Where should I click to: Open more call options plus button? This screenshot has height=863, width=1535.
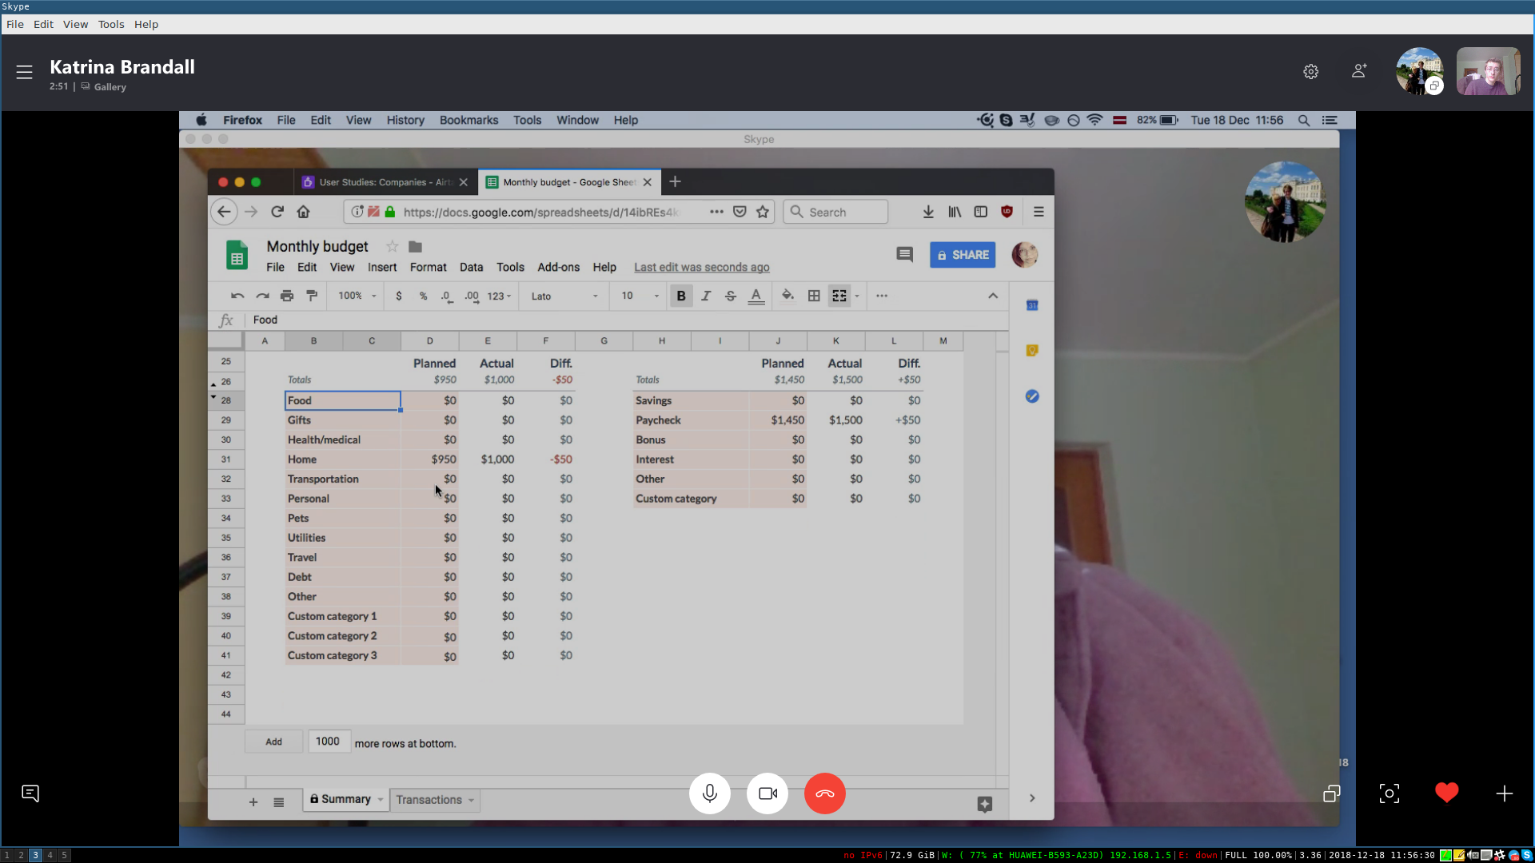[x=1504, y=793]
